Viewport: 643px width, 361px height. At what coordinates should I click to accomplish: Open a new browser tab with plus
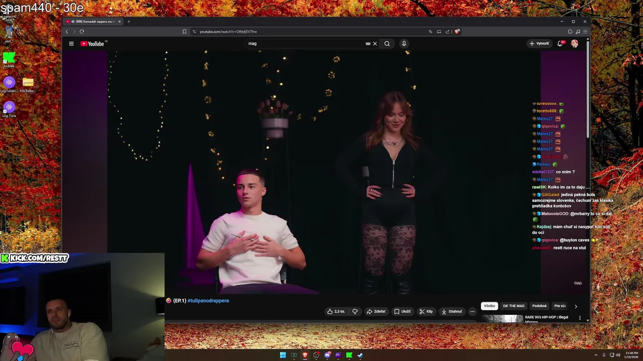click(x=129, y=22)
